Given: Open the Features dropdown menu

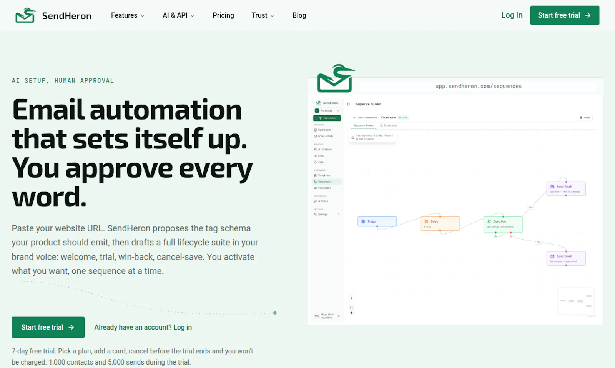Looking at the screenshot, I should 128,15.
